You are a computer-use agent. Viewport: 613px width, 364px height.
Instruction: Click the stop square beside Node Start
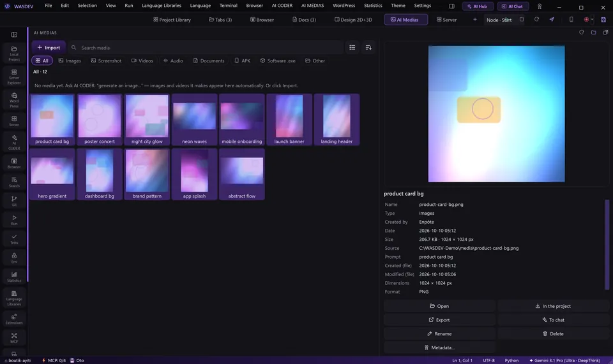(x=522, y=20)
